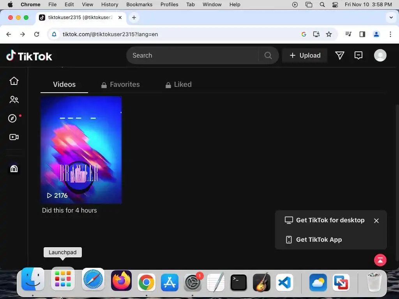Viewport: 399px width, 299px height.
Task: Click the magnifier search button in TikTok
Action: [x=268, y=55]
